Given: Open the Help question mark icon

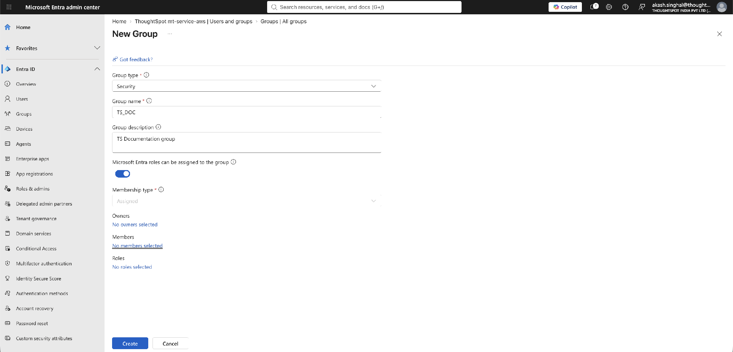Looking at the screenshot, I should [x=625, y=7].
